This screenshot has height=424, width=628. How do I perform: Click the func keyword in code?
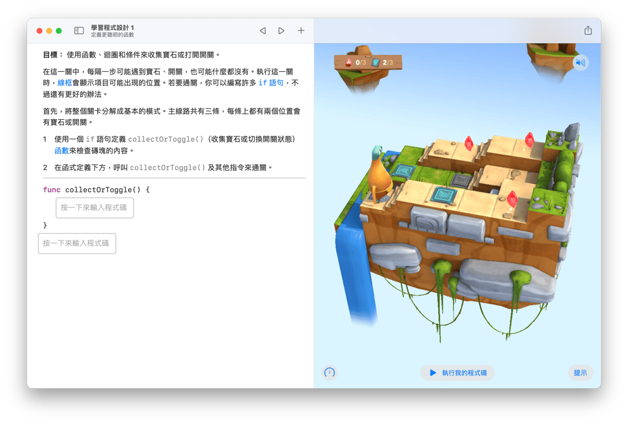coord(52,189)
